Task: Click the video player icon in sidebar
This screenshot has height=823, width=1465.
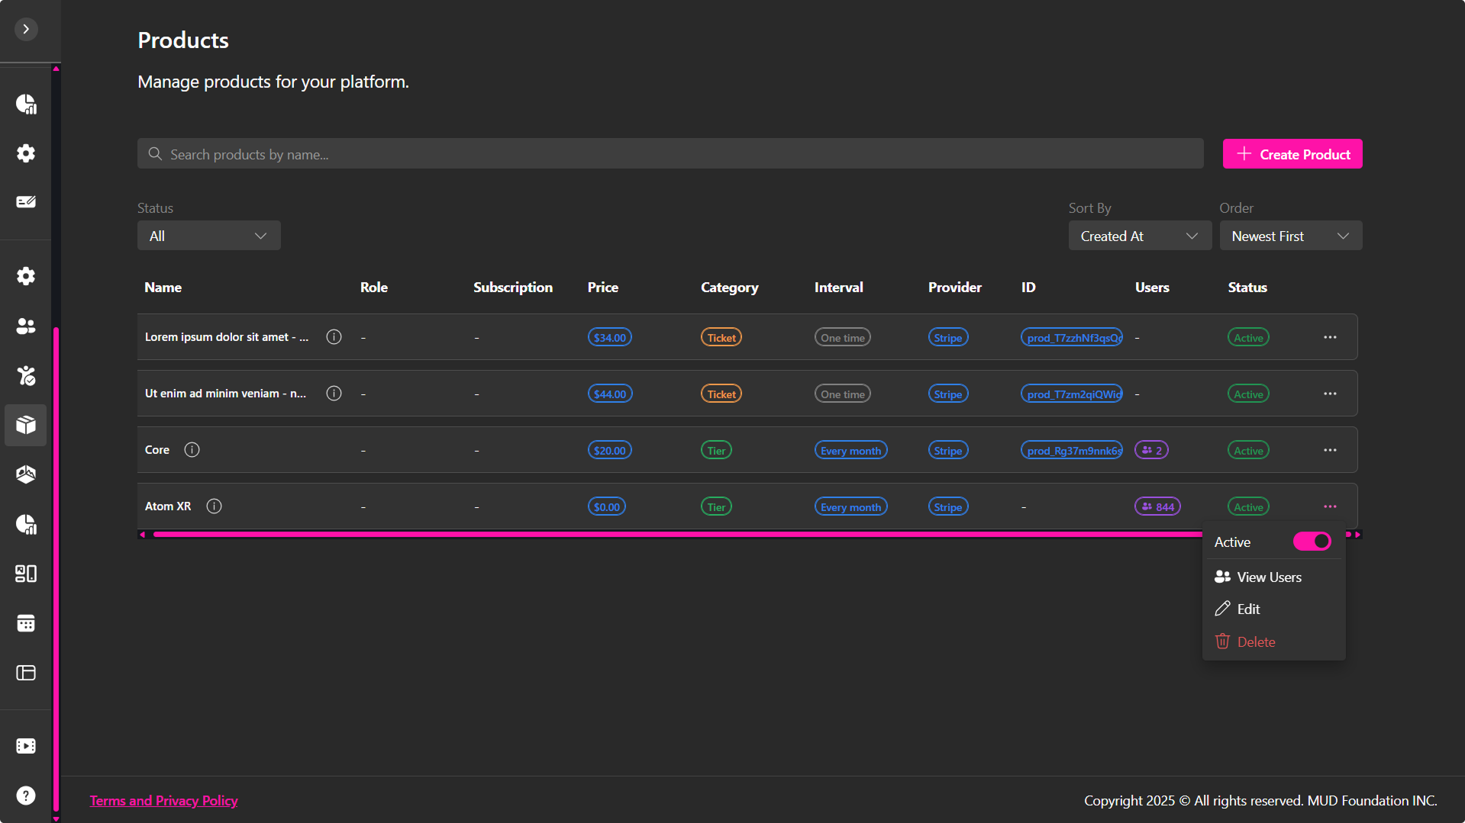Action: tap(26, 746)
